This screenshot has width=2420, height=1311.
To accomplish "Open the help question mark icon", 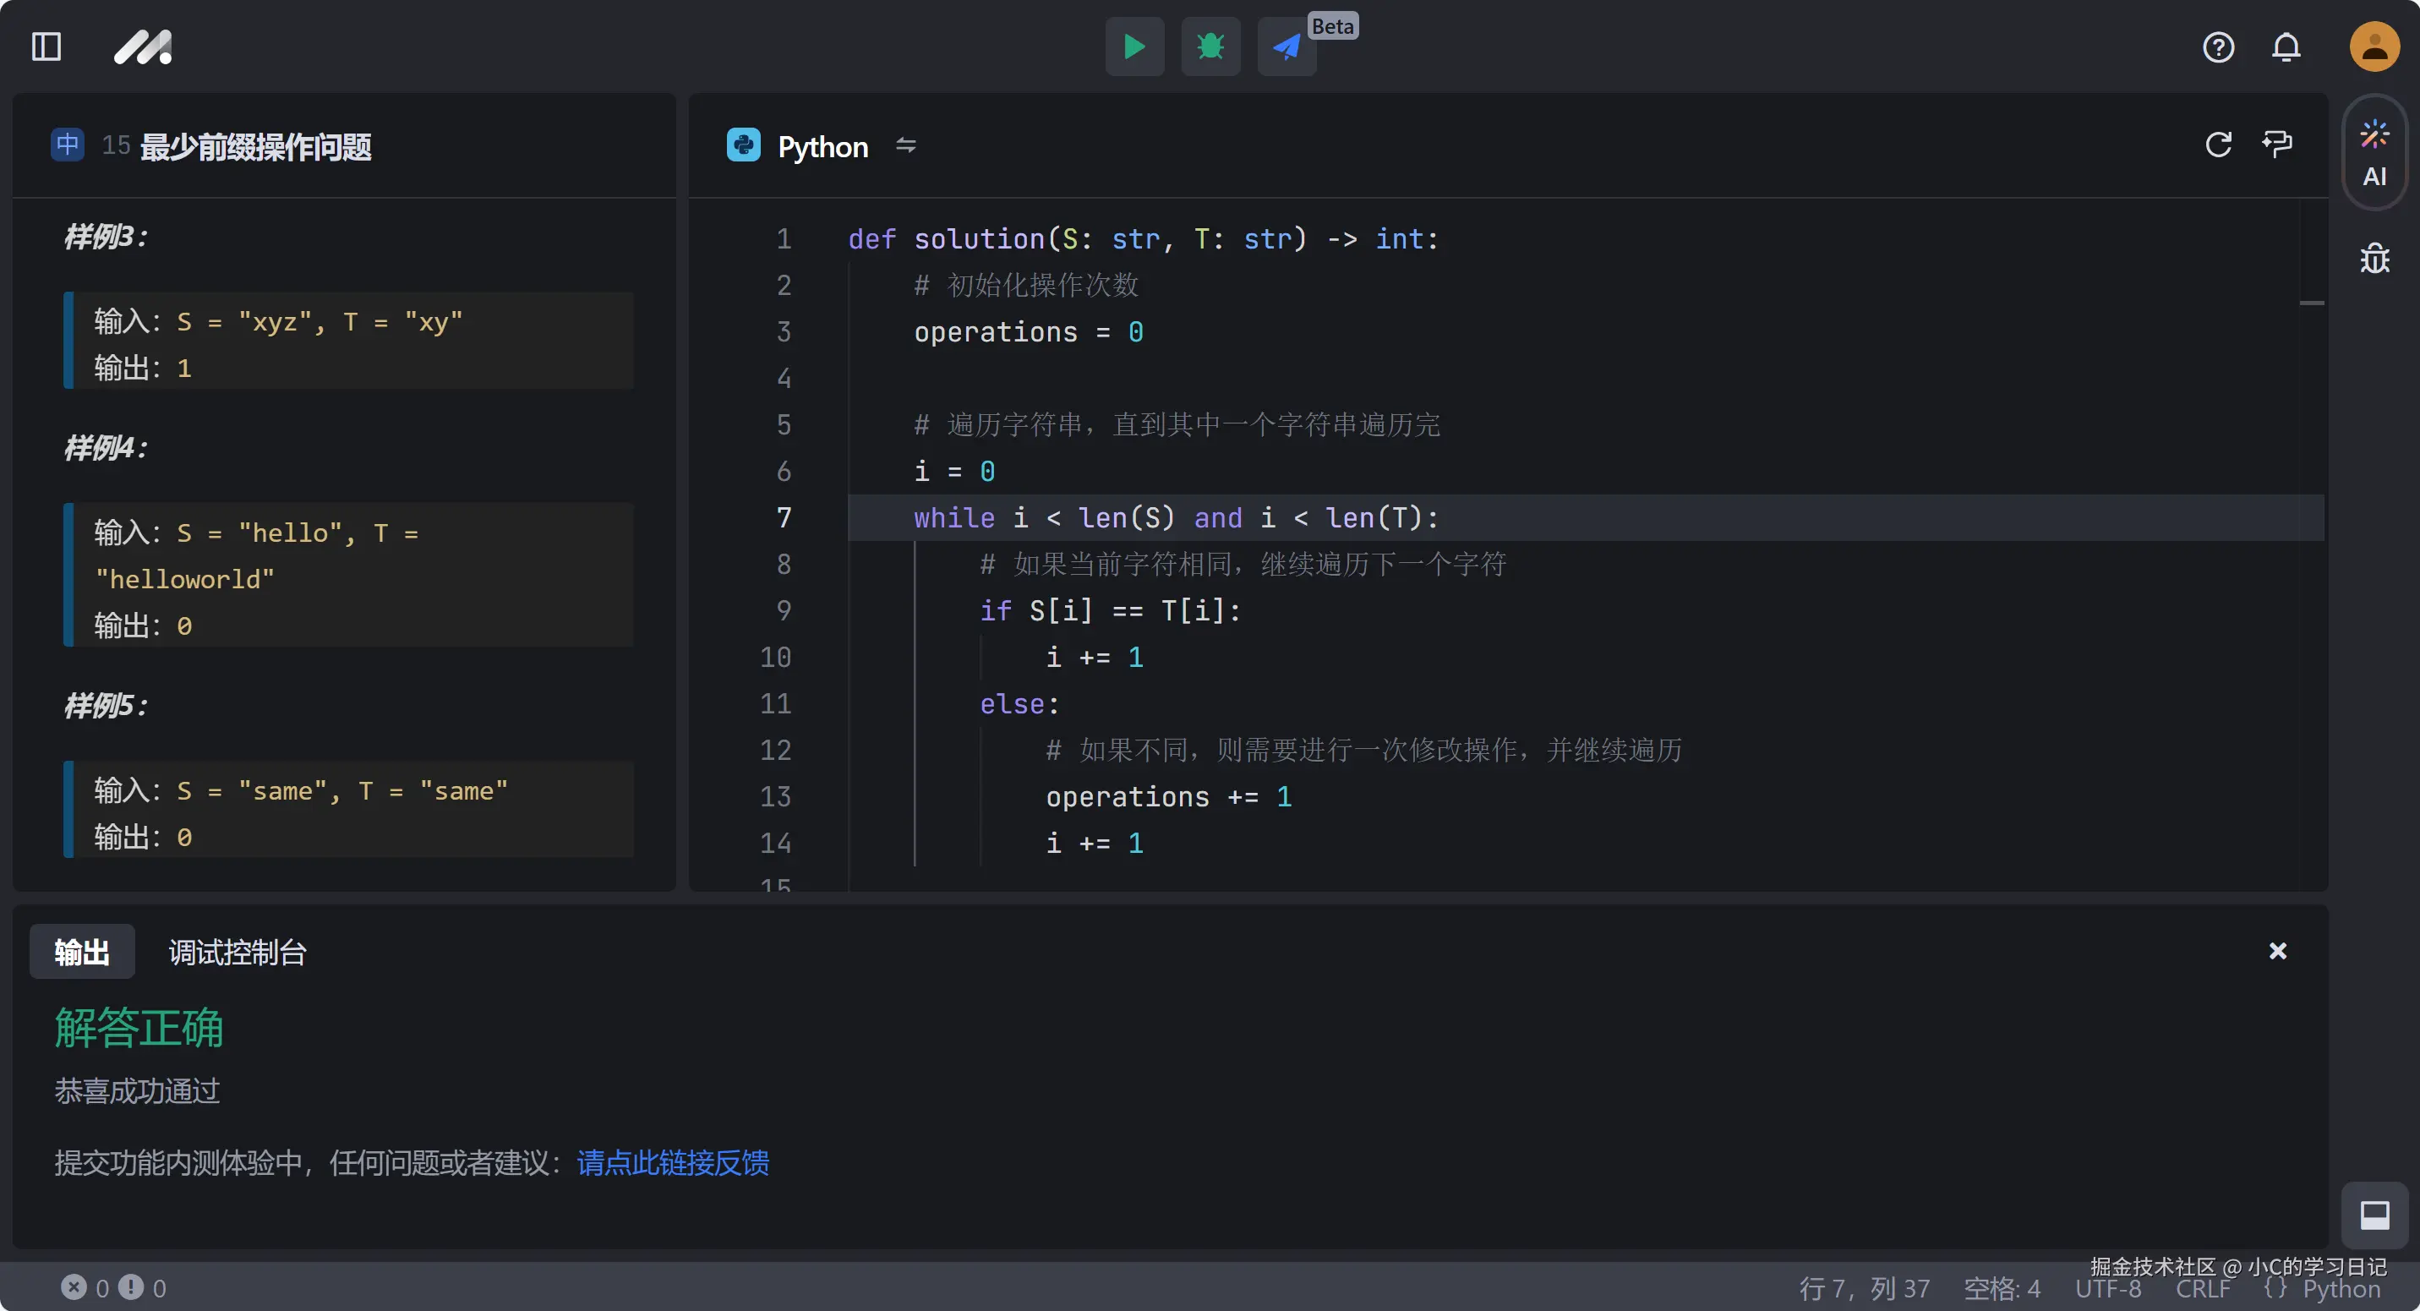I will 2218,47.
